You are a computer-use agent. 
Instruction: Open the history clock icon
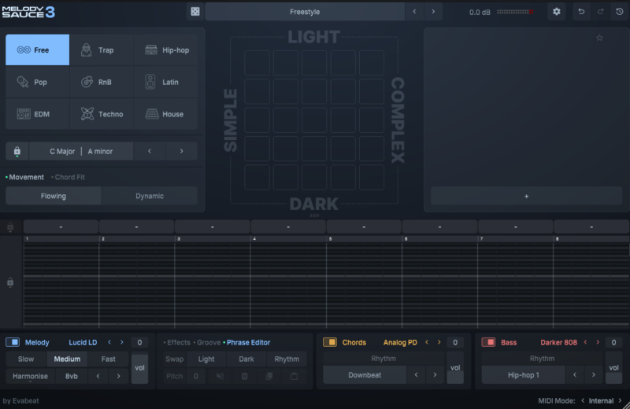pyautogui.click(x=619, y=12)
